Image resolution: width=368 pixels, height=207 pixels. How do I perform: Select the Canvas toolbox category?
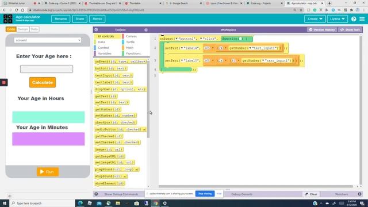[x=131, y=36]
